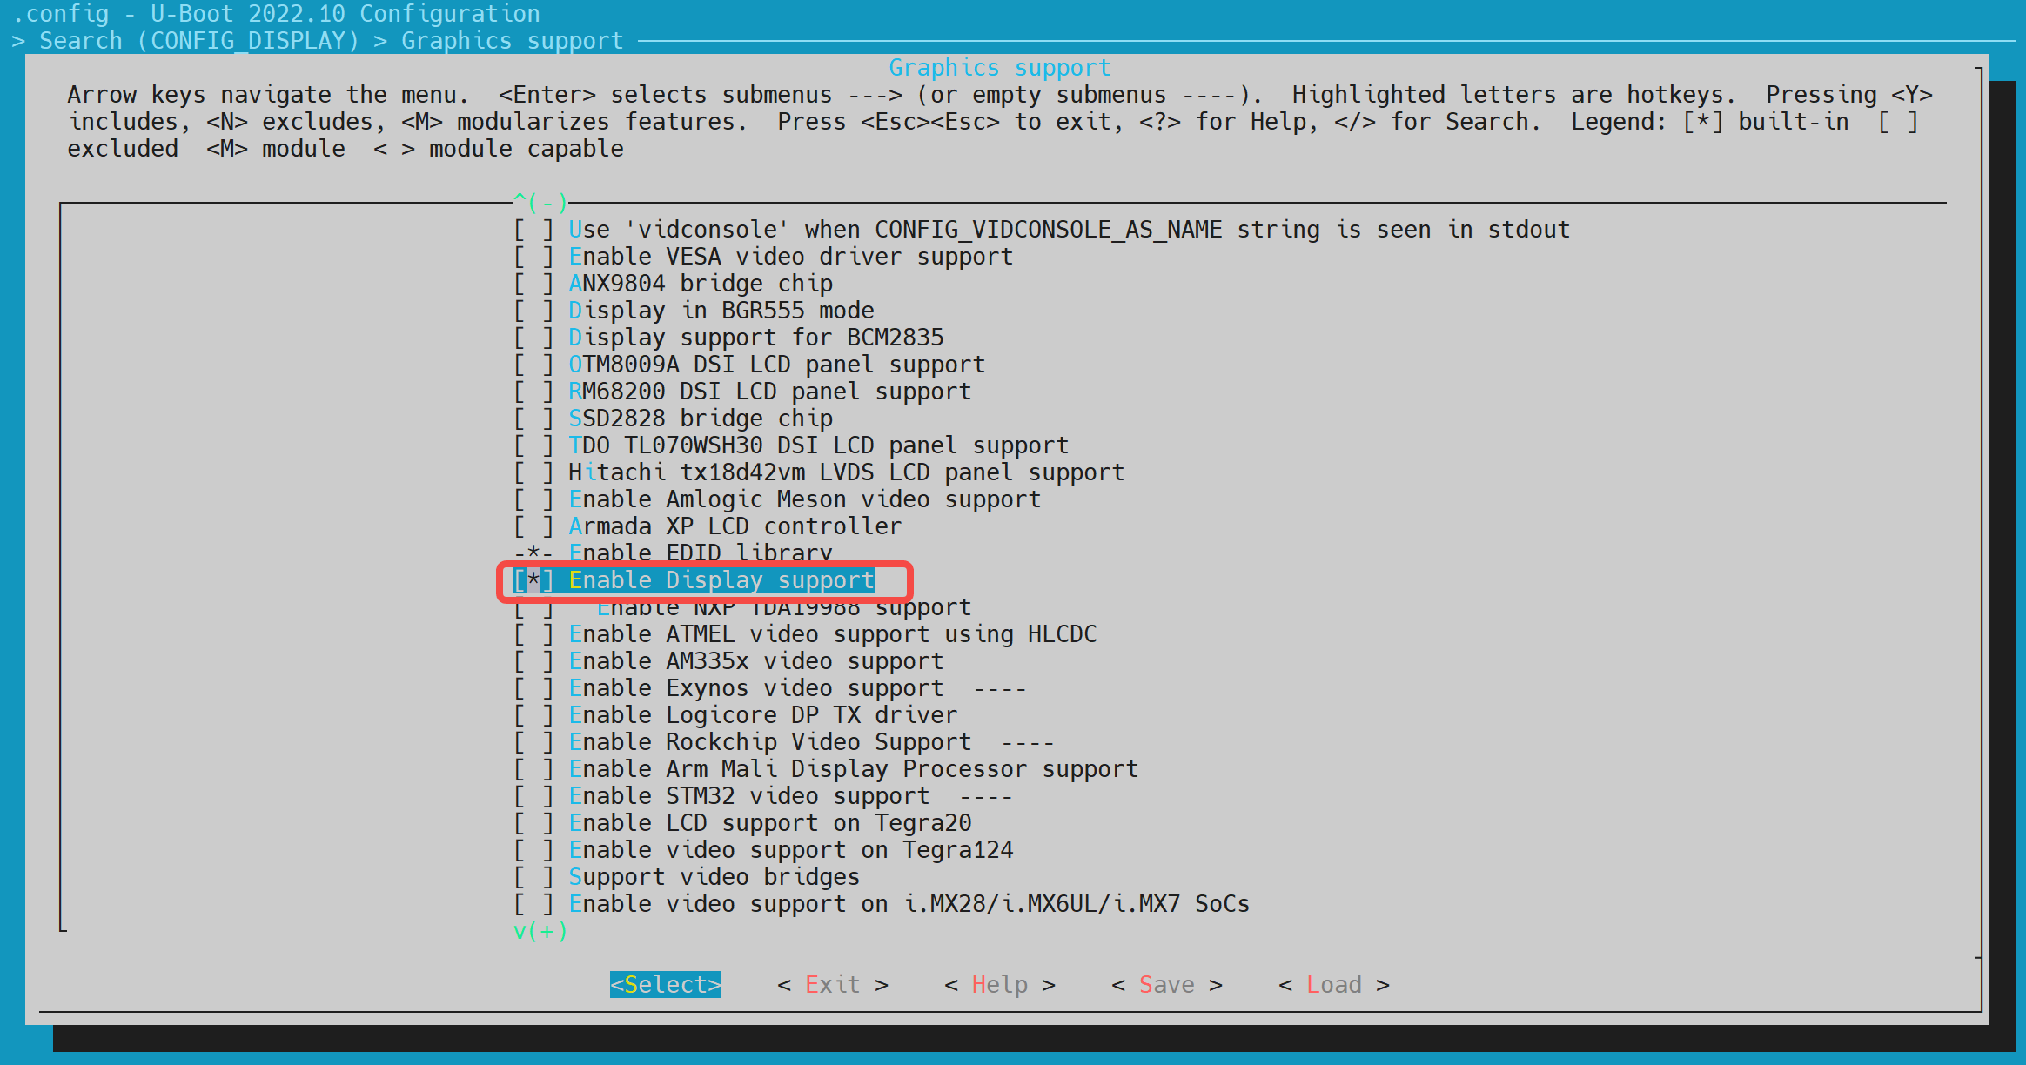
Task: Click Graphics support breadcrumb in path
Action: point(512,41)
